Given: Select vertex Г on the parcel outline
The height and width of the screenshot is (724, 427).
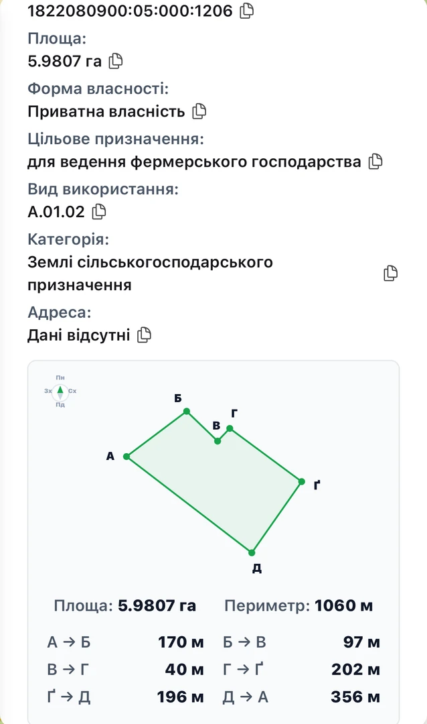Looking at the screenshot, I should (230, 428).
